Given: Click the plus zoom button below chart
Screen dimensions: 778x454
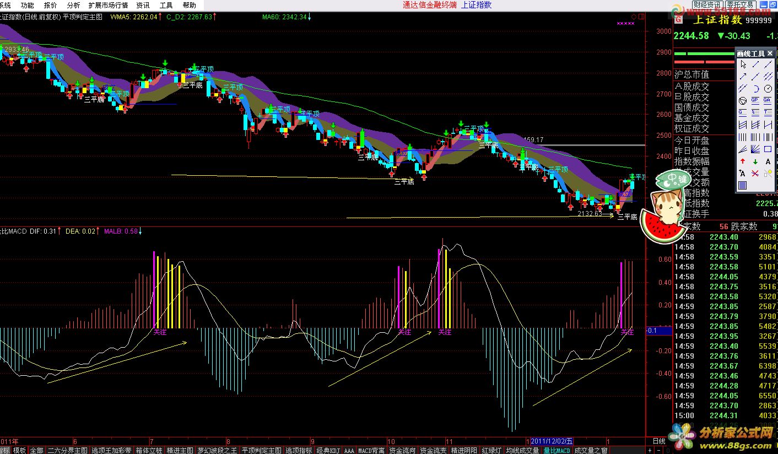Looking at the screenshot, I should (650, 450).
